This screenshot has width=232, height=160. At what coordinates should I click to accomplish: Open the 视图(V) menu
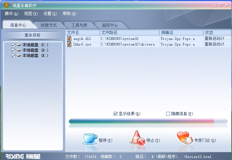(31, 14)
